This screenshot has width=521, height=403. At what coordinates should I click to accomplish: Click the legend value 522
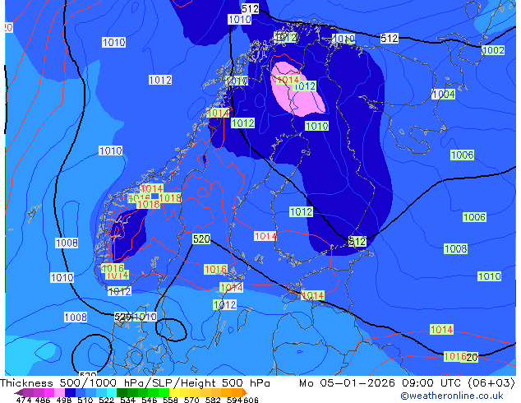click(106, 400)
